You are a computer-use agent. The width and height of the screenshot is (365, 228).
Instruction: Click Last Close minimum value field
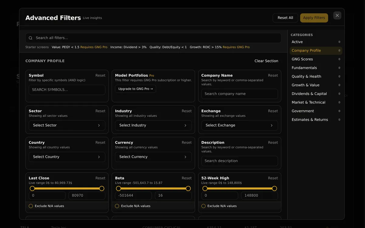point(47,196)
